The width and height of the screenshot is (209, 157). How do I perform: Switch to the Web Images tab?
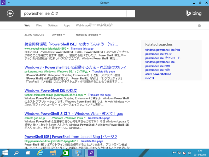click(83, 25)
